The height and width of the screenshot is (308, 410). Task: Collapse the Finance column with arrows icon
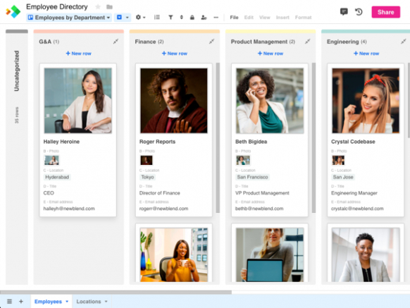pos(212,42)
